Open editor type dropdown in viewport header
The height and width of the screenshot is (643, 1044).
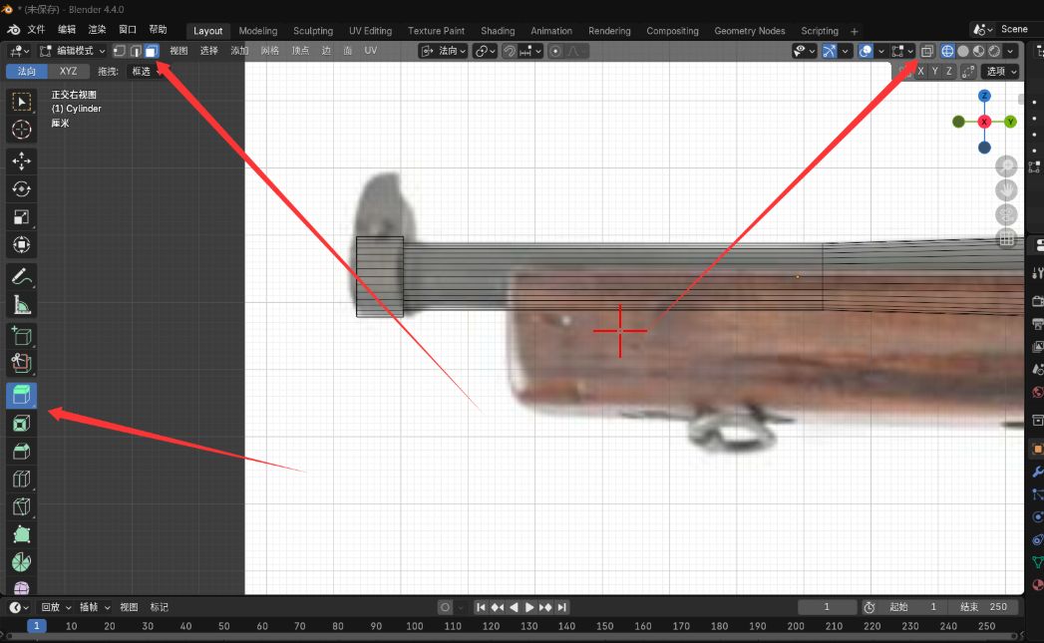point(19,51)
